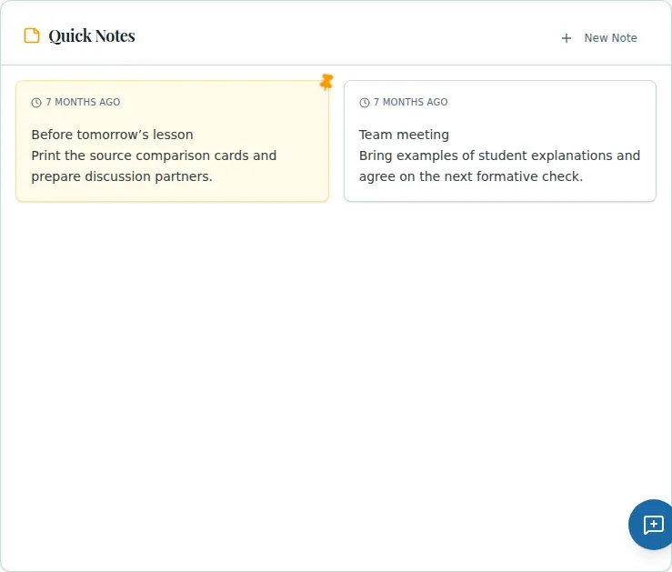
Task: Click '7 MONTHS AGO' on Team meeting note
Action: [411, 102]
